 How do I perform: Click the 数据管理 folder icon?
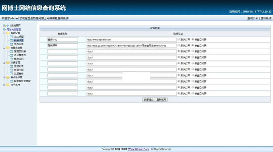(8, 63)
